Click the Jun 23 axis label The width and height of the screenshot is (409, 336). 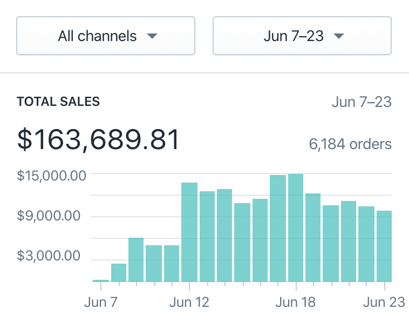pyautogui.click(x=384, y=303)
